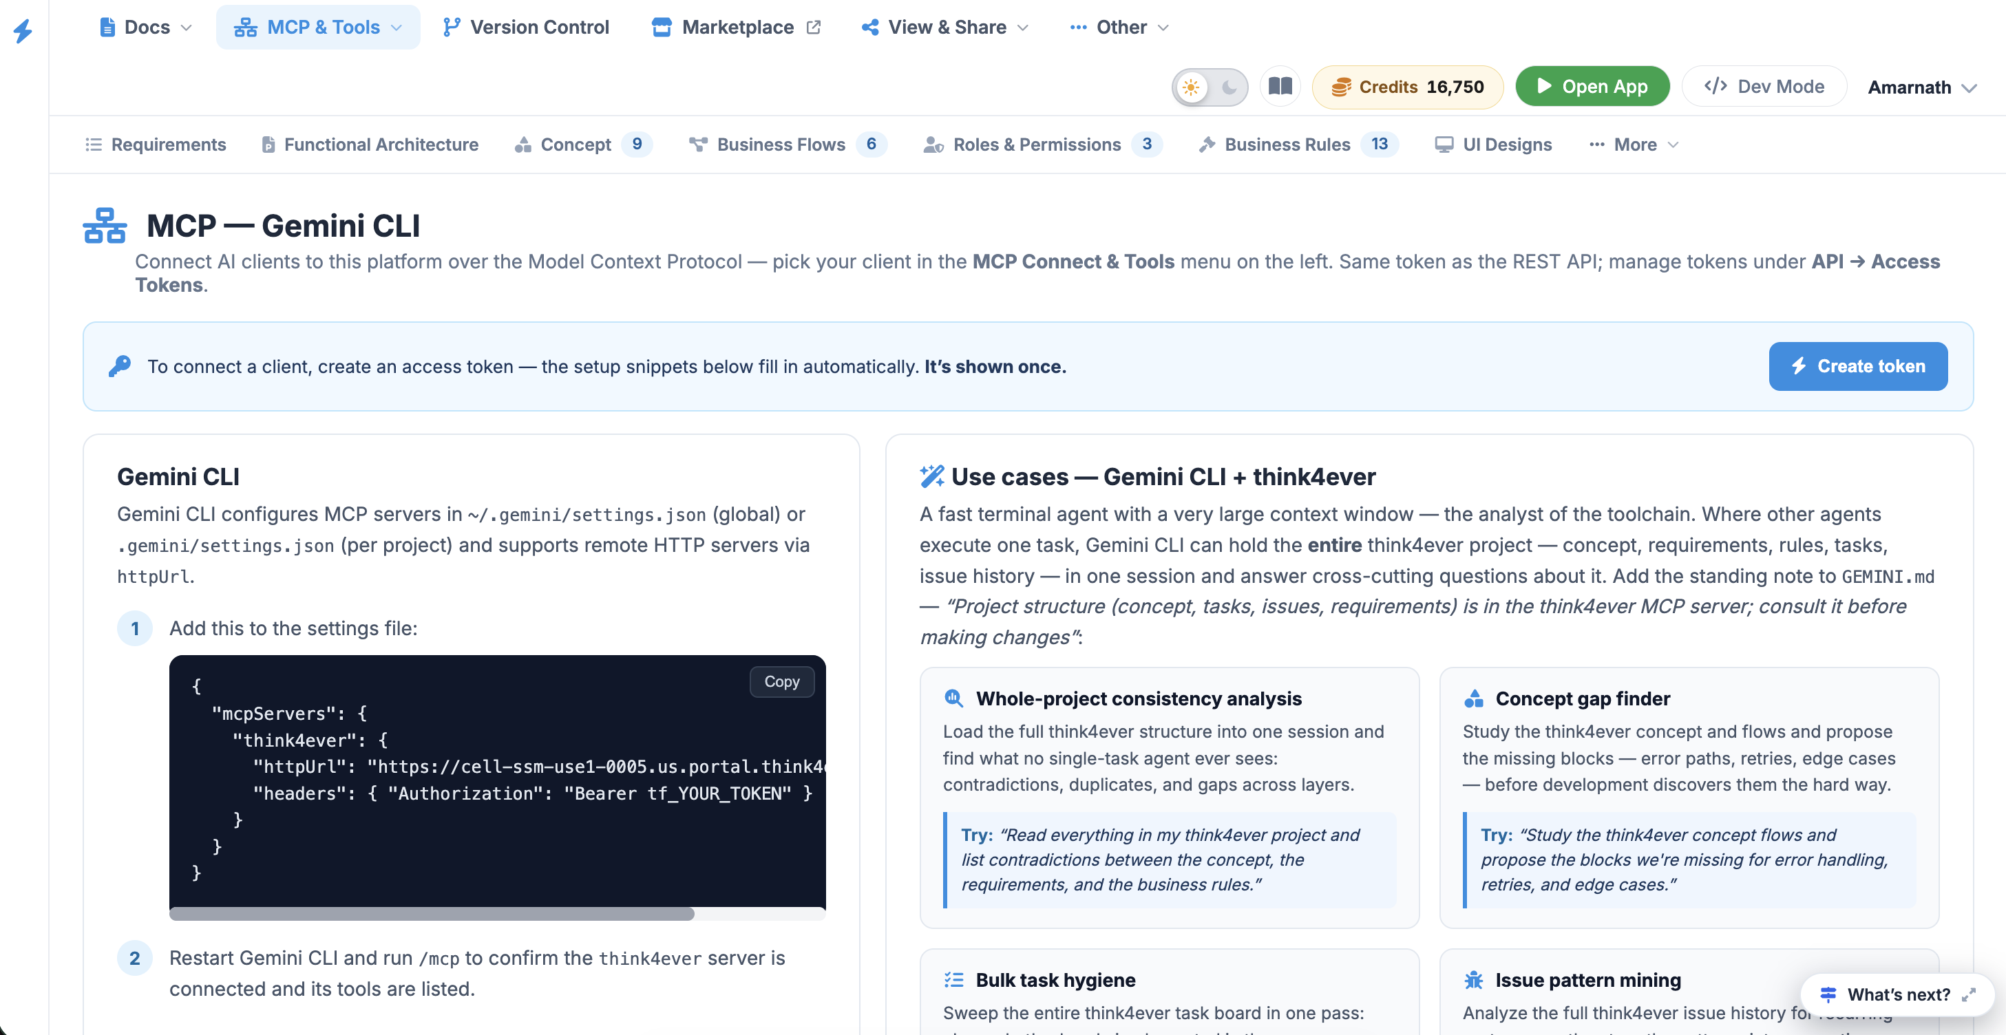Create an access token

click(x=1858, y=367)
